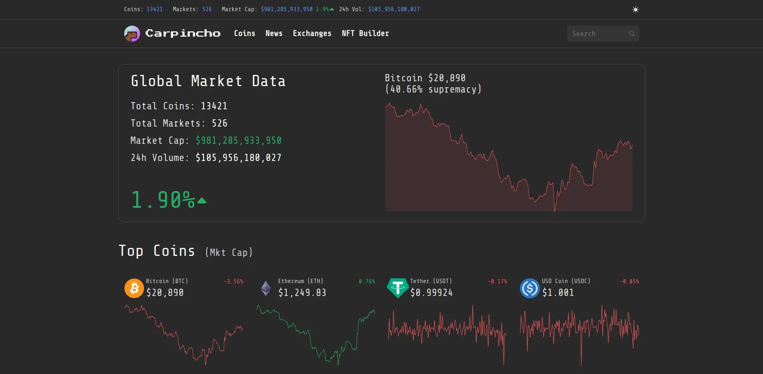Click the Bitcoin sparkline chart in Top Coins
The width and height of the screenshot is (763, 374).
tap(183, 335)
